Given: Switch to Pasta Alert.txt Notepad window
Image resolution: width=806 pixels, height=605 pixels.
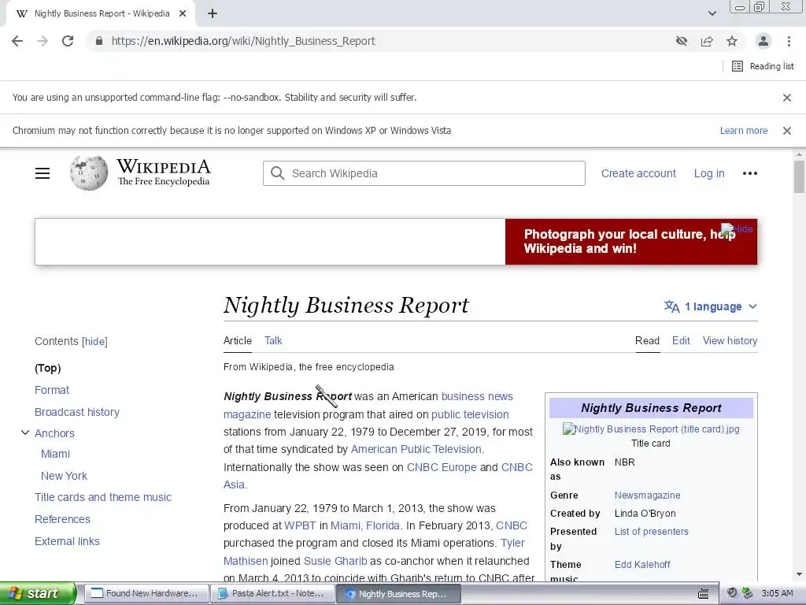Looking at the screenshot, I should click(x=272, y=594).
